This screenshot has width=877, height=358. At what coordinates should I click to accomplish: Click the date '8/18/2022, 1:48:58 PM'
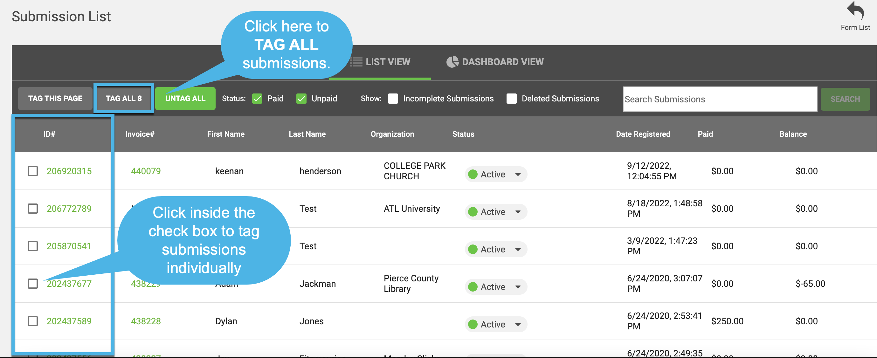coord(665,209)
